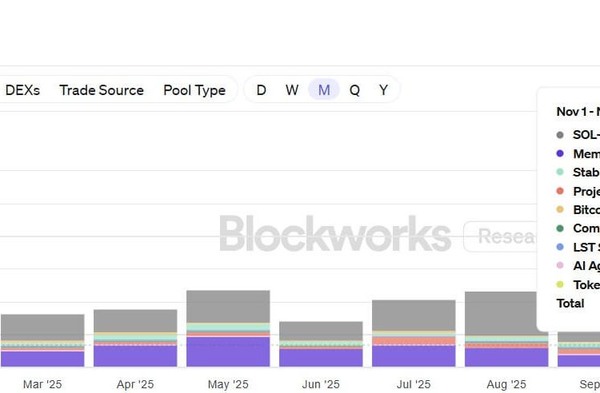This screenshot has height=393, width=600.
Task: Click the red Proje legend dot
Action: pos(559,191)
